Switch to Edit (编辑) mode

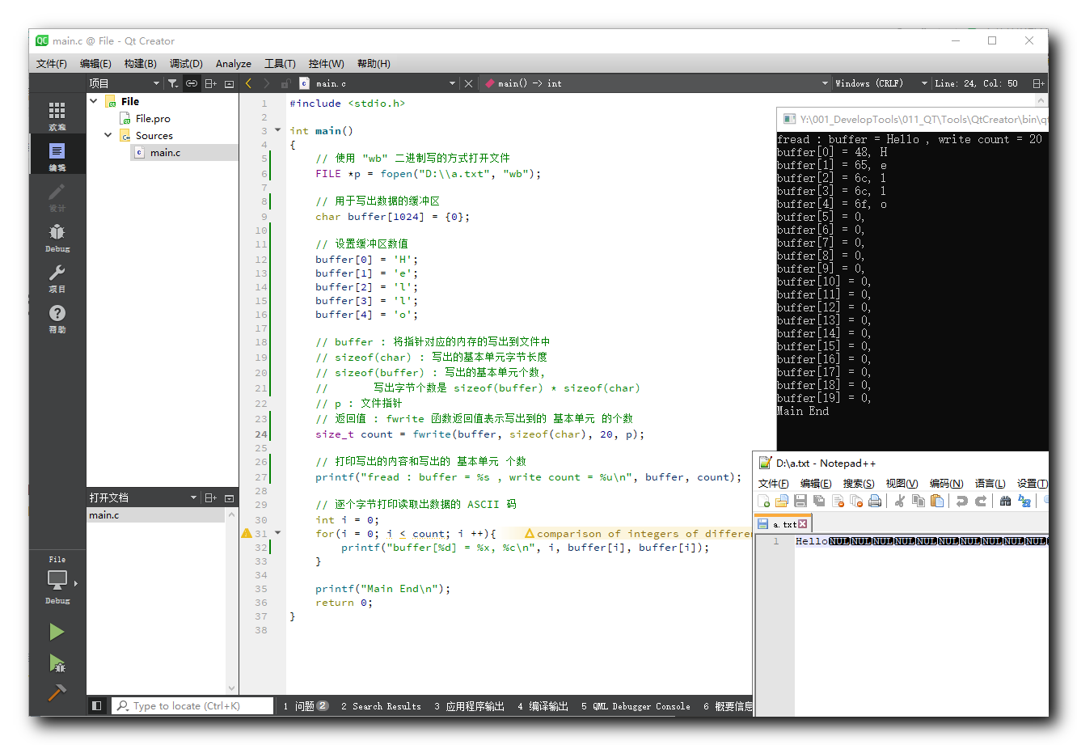click(x=57, y=156)
